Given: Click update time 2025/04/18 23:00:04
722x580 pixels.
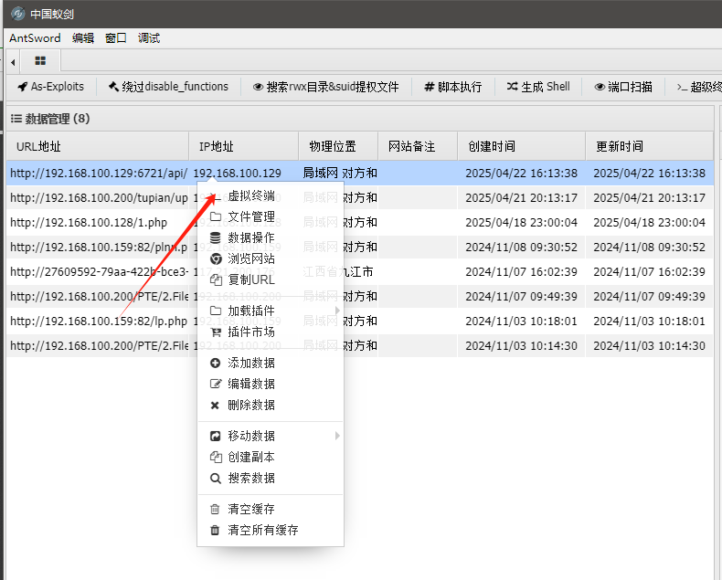Looking at the screenshot, I should [649, 222].
